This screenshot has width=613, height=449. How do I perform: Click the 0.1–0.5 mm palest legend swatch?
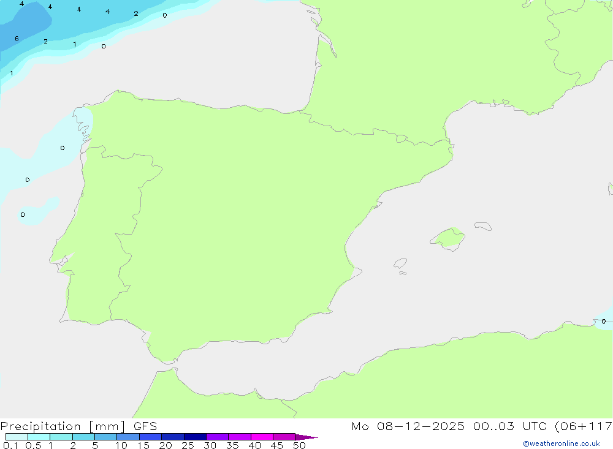click(17, 437)
